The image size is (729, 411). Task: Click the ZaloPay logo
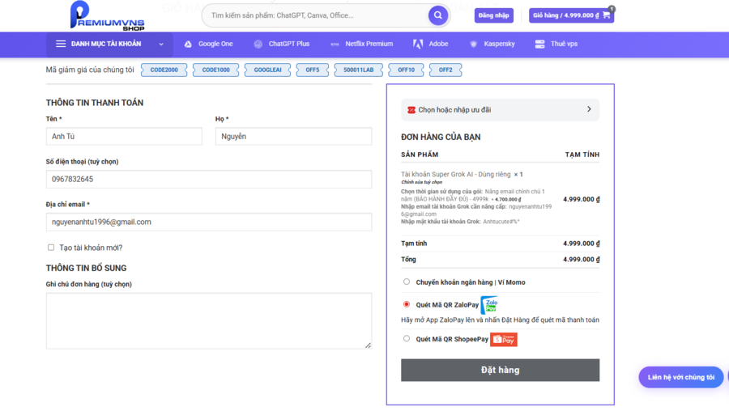pos(489,305)
